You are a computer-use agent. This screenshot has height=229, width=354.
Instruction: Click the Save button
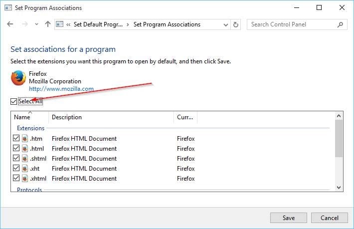coord(289,218)
